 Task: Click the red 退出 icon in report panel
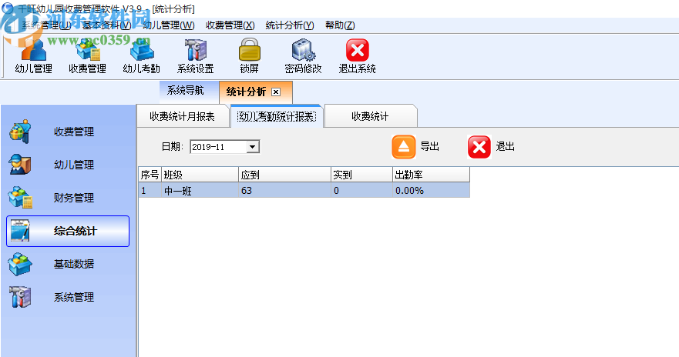(x=479, y=147)
